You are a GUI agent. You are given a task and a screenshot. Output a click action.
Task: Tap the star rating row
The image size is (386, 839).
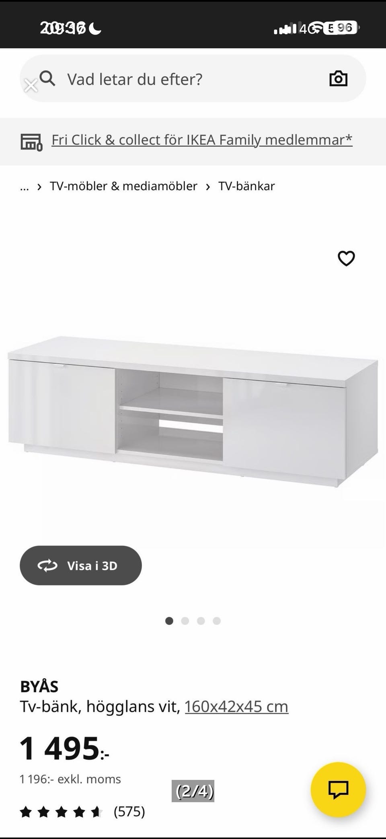pos(61,812)
